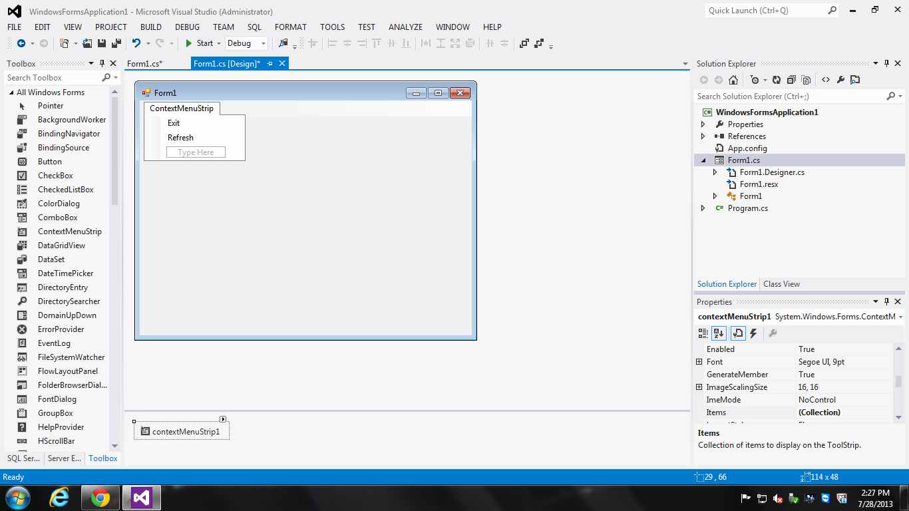Expand the Form1.Designer.cs node
This screenshot has width=909, height=511.
pyautogui.click(x=715, y=172)
